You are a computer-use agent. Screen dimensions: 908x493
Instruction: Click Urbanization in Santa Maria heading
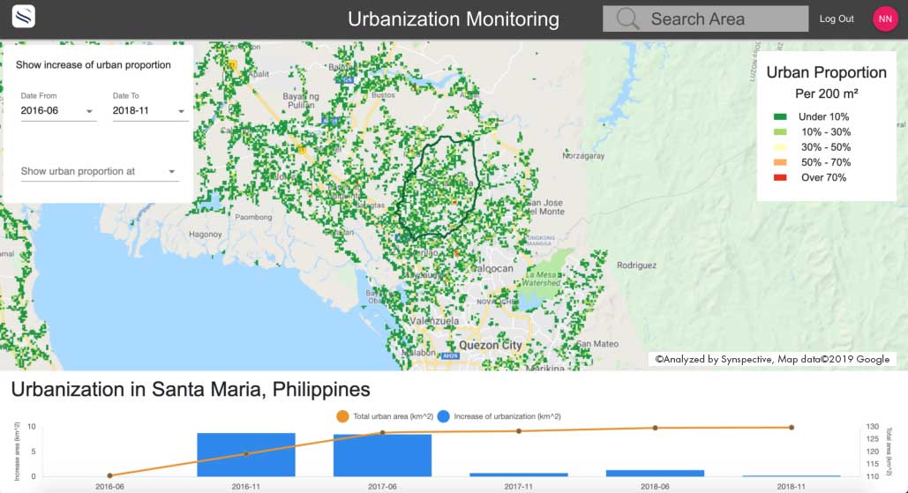click(191, 390)
